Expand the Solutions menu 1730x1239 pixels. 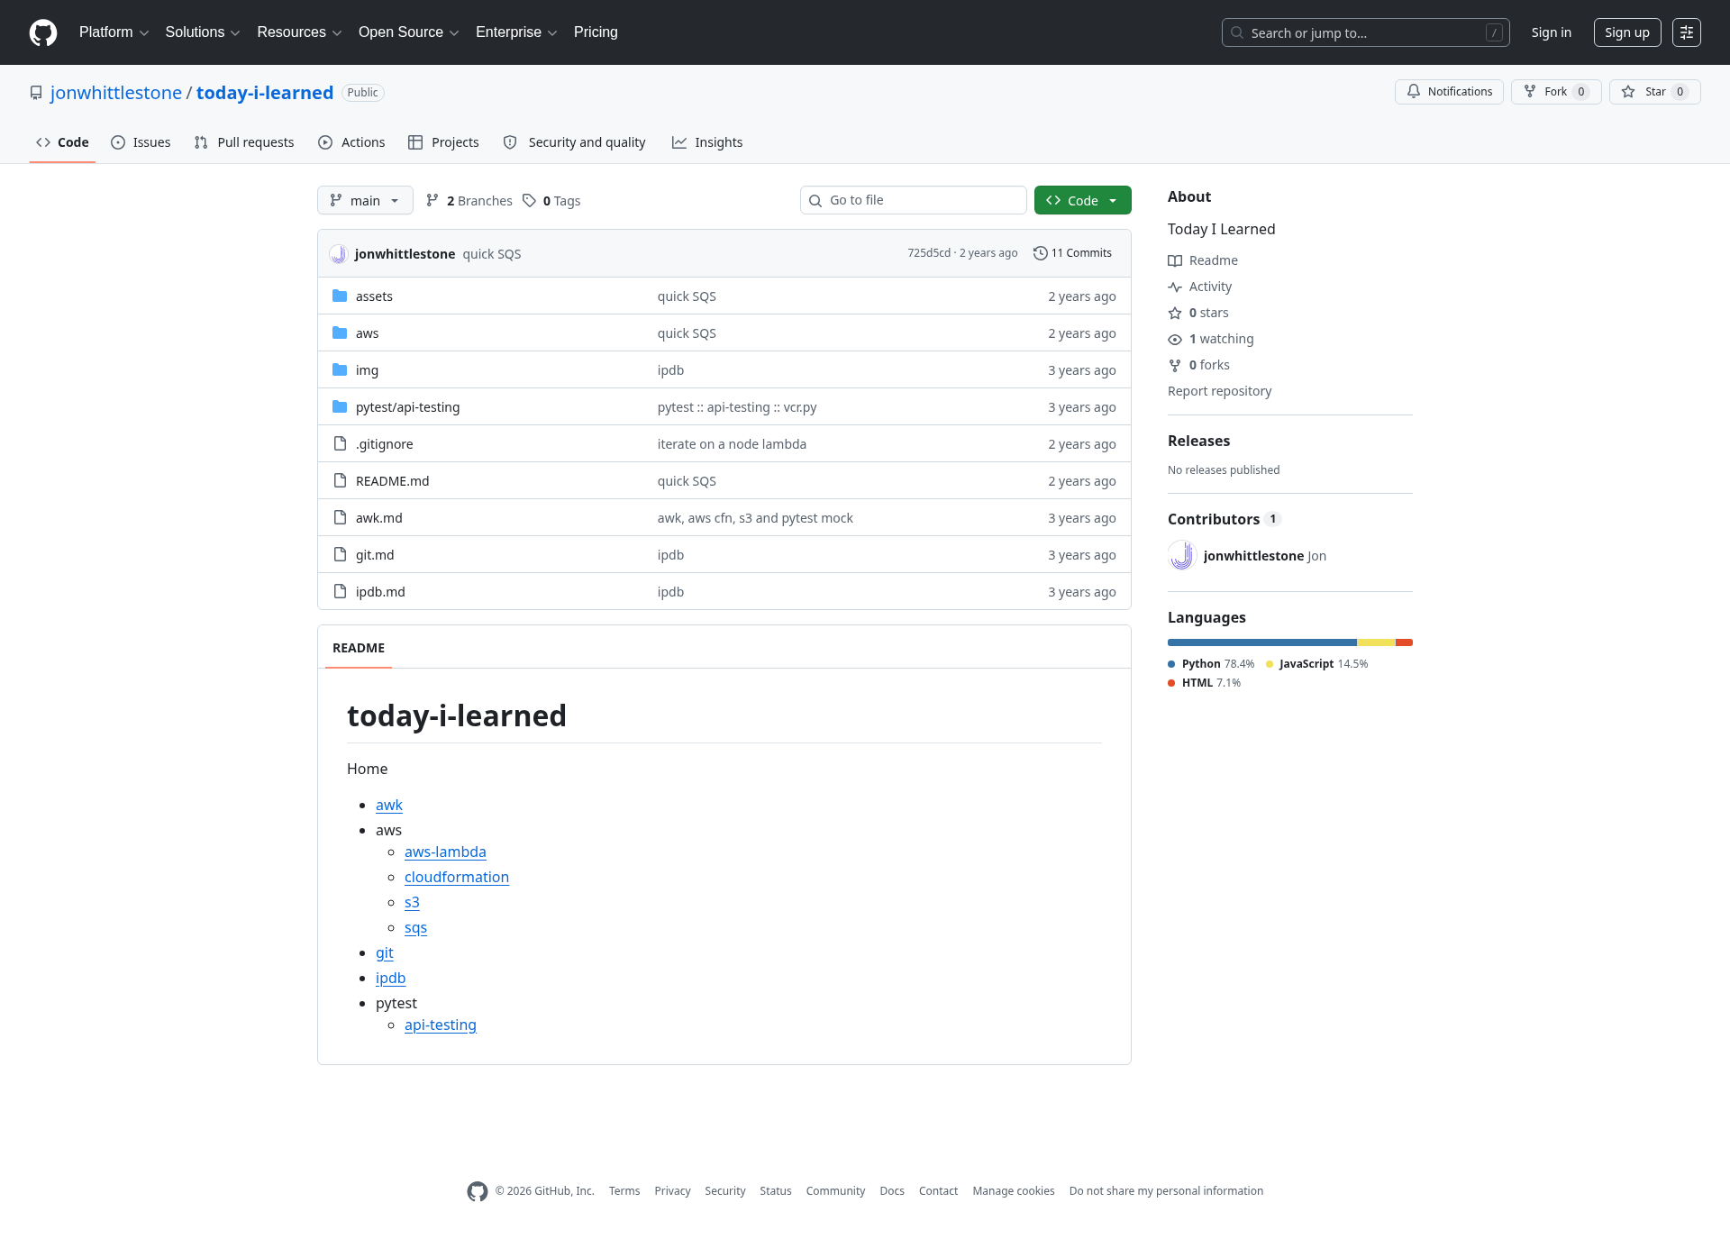(203, 32)
